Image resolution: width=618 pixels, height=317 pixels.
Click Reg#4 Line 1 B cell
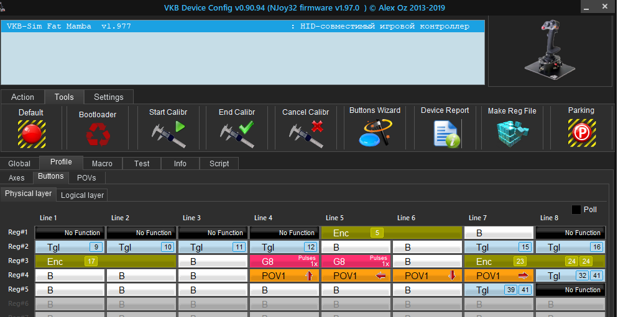pos(70,275)
